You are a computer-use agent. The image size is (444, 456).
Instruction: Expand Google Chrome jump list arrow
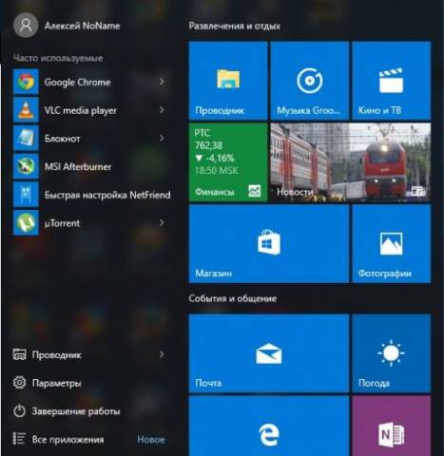pos(162,82)
